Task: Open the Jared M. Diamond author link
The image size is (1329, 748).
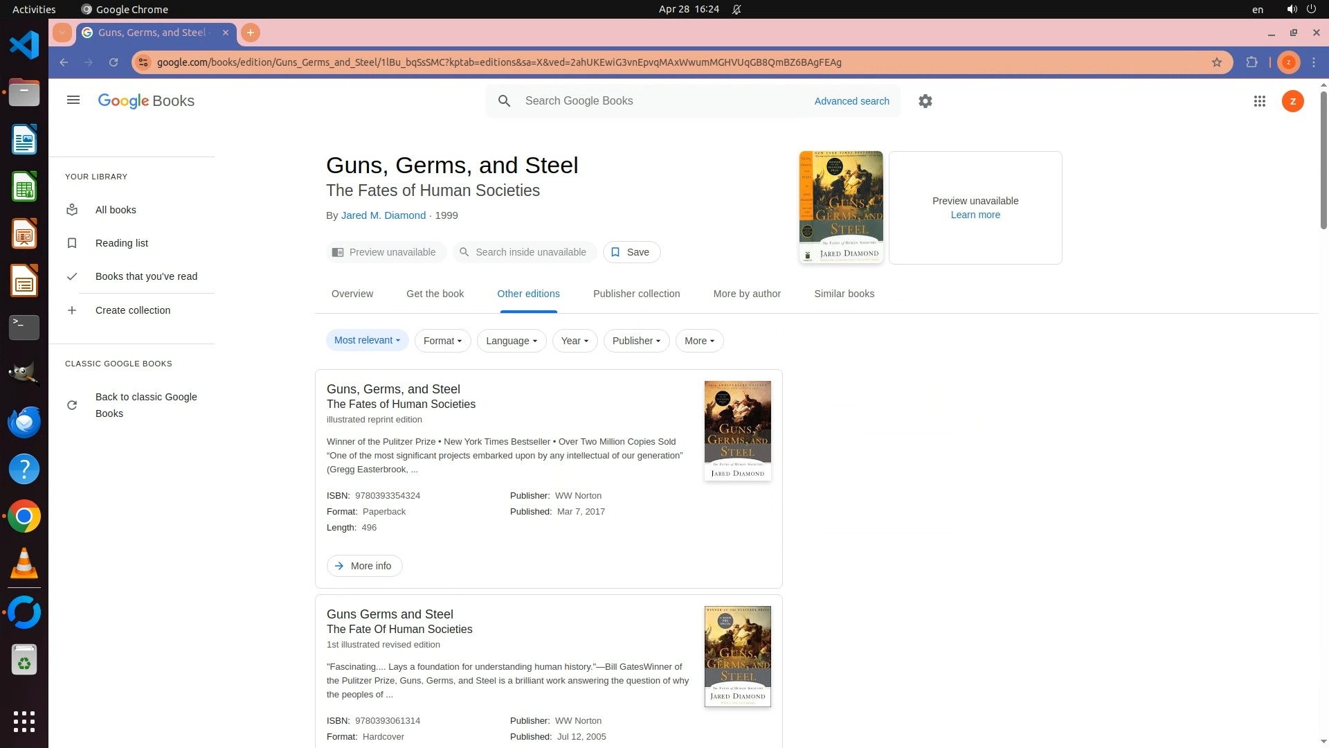Action: pos(383,215)
